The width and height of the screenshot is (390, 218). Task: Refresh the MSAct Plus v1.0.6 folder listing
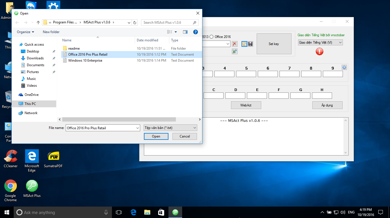[x=135, y=23]
